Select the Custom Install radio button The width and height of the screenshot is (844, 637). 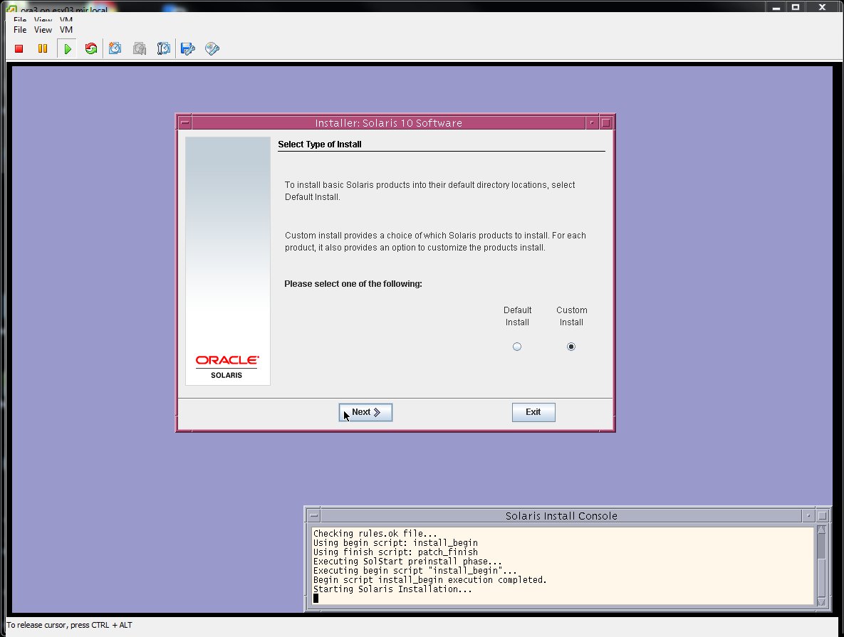point(571,347)
